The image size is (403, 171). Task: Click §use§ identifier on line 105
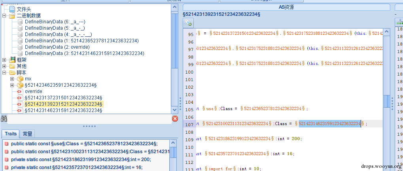[210, 109]
